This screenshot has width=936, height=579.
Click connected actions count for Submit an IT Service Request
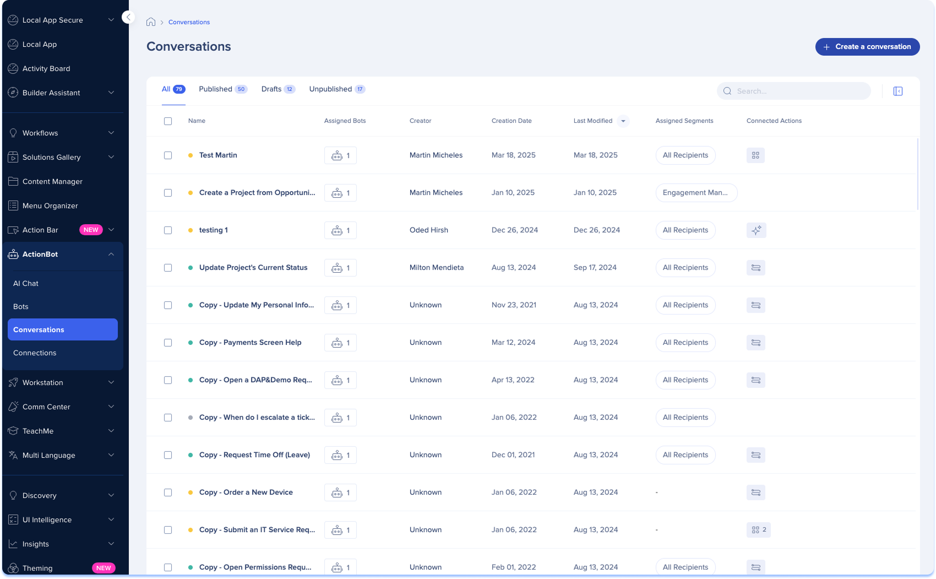[758, 530]
